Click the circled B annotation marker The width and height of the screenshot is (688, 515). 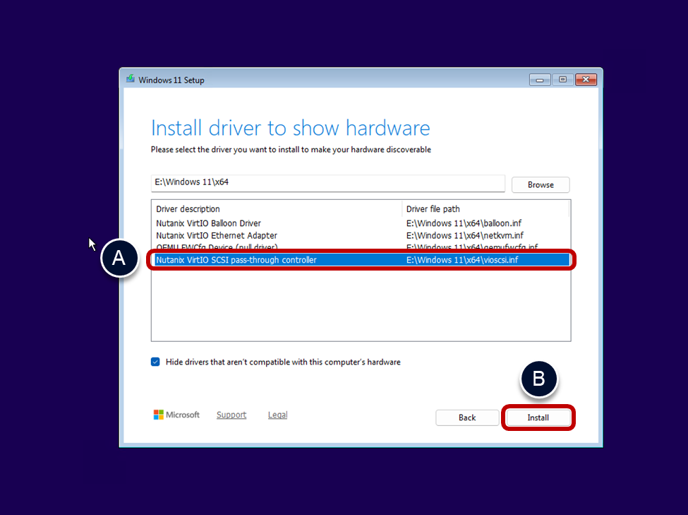click(538, 379)
